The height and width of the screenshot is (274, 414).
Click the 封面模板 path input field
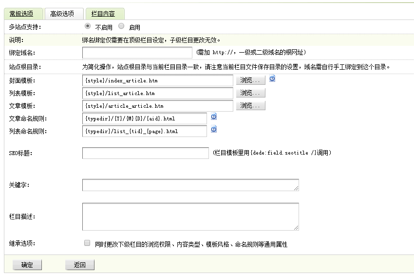pos(158,80)
